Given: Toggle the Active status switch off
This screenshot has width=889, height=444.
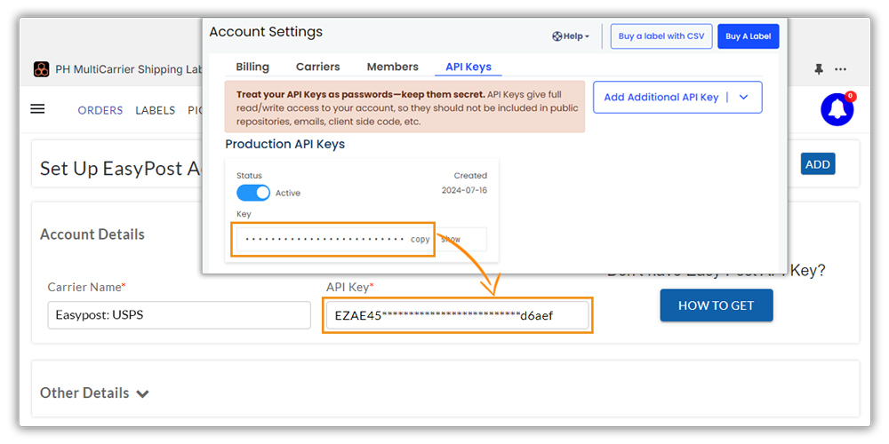Looking at the screenshot, I should 252,193.
